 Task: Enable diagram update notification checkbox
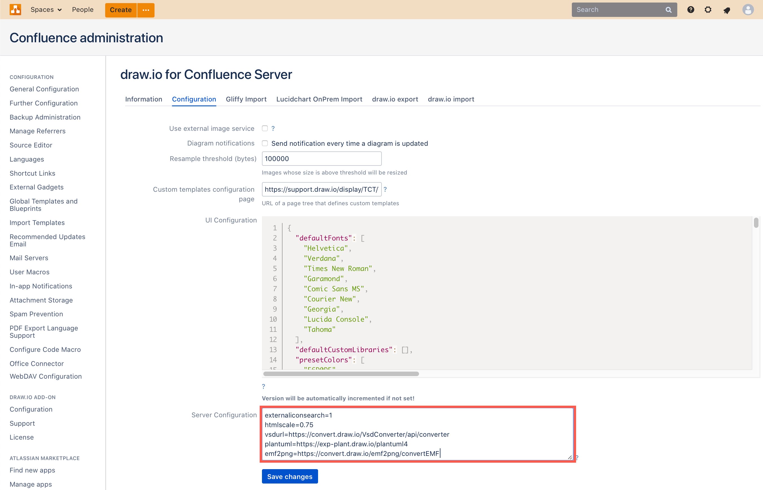(265, 143)
